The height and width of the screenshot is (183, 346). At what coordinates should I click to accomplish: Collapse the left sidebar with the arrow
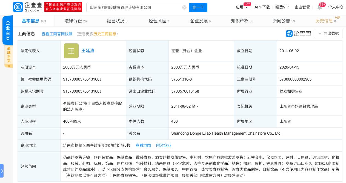click(2, 171)
